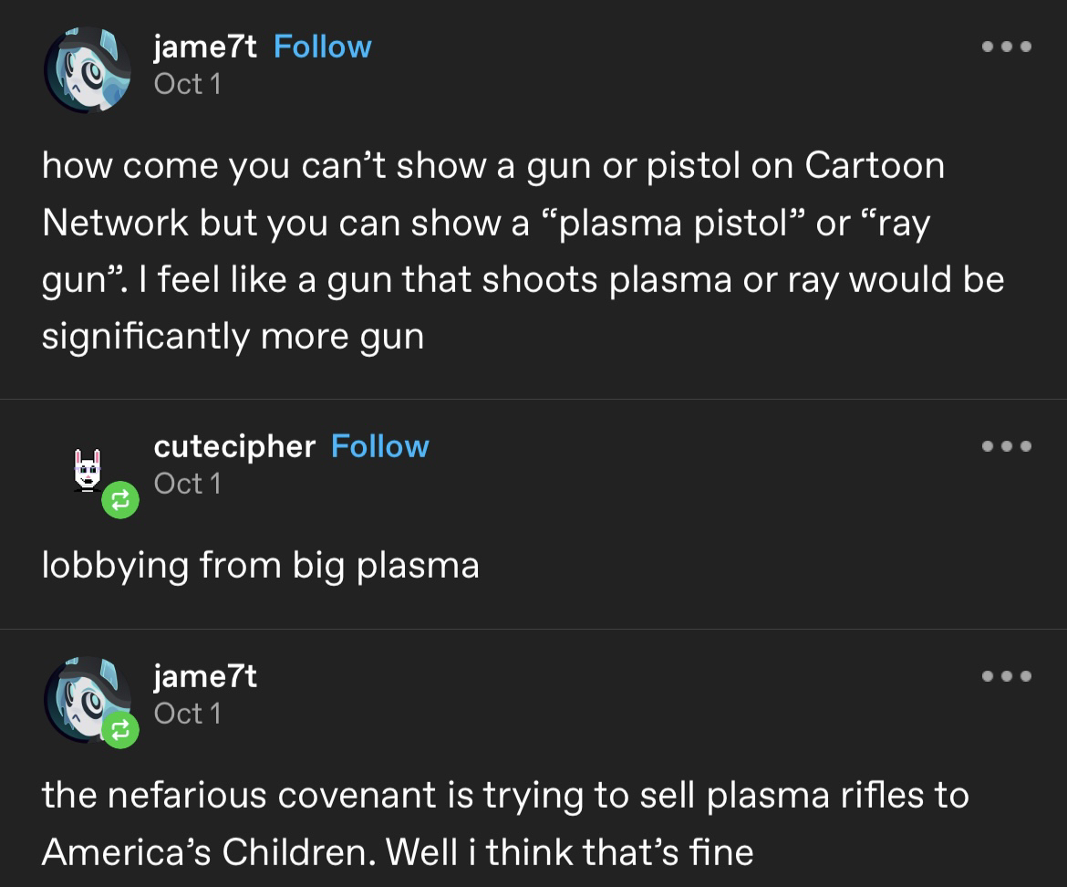
Task: Click the Oct 1 date on the last reblog
Action: (x=187, y=715)
